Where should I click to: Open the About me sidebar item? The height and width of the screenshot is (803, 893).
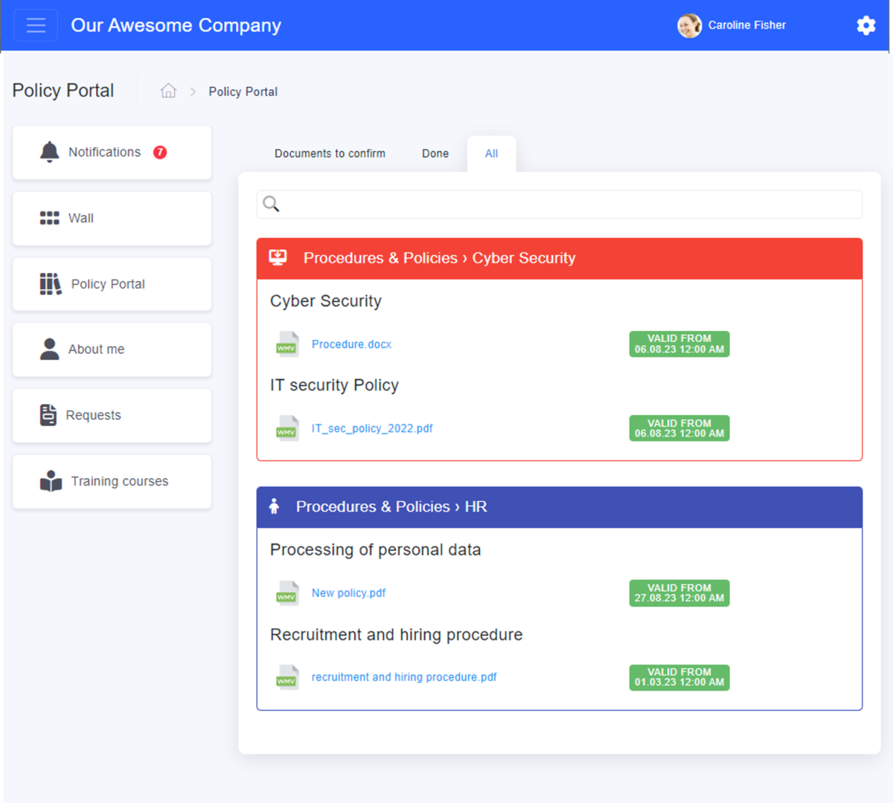point(112,349)
